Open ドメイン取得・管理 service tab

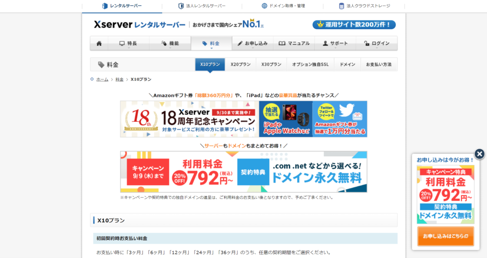[283, 6]
